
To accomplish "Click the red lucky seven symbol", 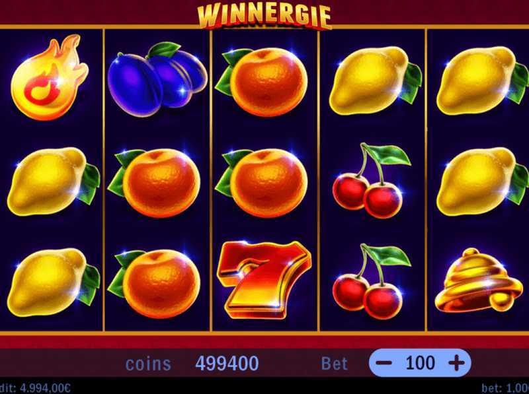I will tap(264, 280).
